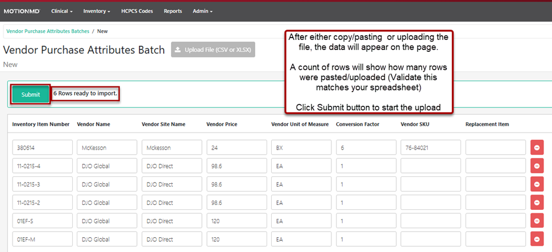This screenshot has height=252, width=552.
Task: Edit Inventory Item Number field 11-0215-3
Action: pos(42,184)
